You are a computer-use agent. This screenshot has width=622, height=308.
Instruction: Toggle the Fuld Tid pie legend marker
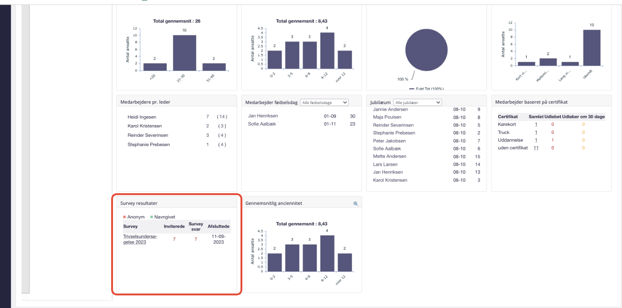click(x=412, y=89)
